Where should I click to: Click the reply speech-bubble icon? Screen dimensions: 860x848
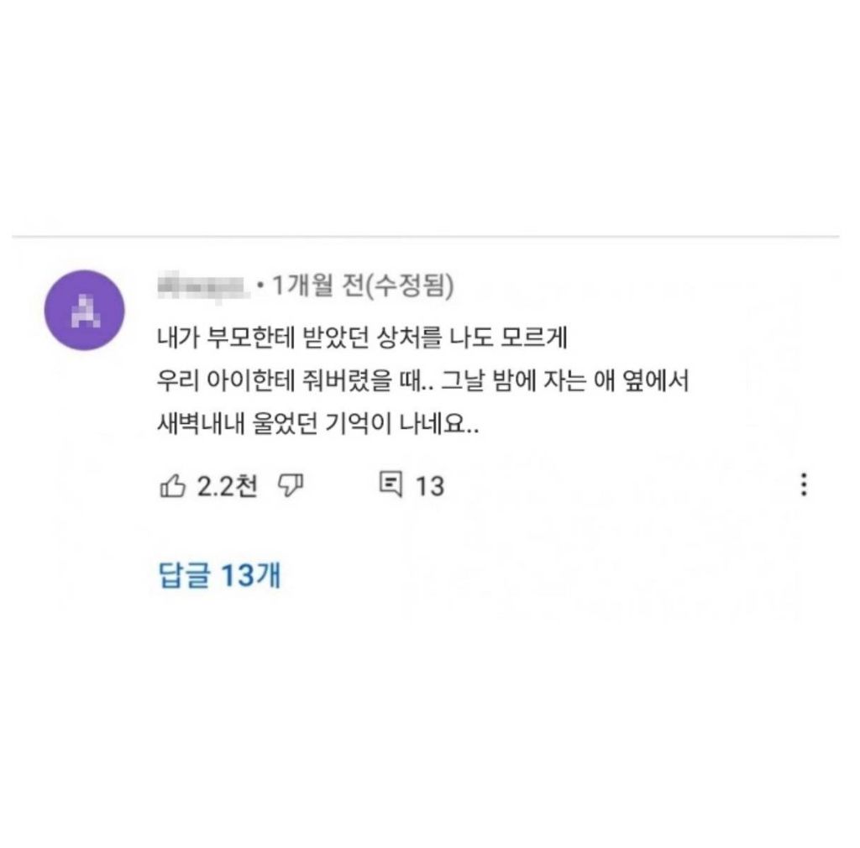pyautogui.click(x=391, y=484)
